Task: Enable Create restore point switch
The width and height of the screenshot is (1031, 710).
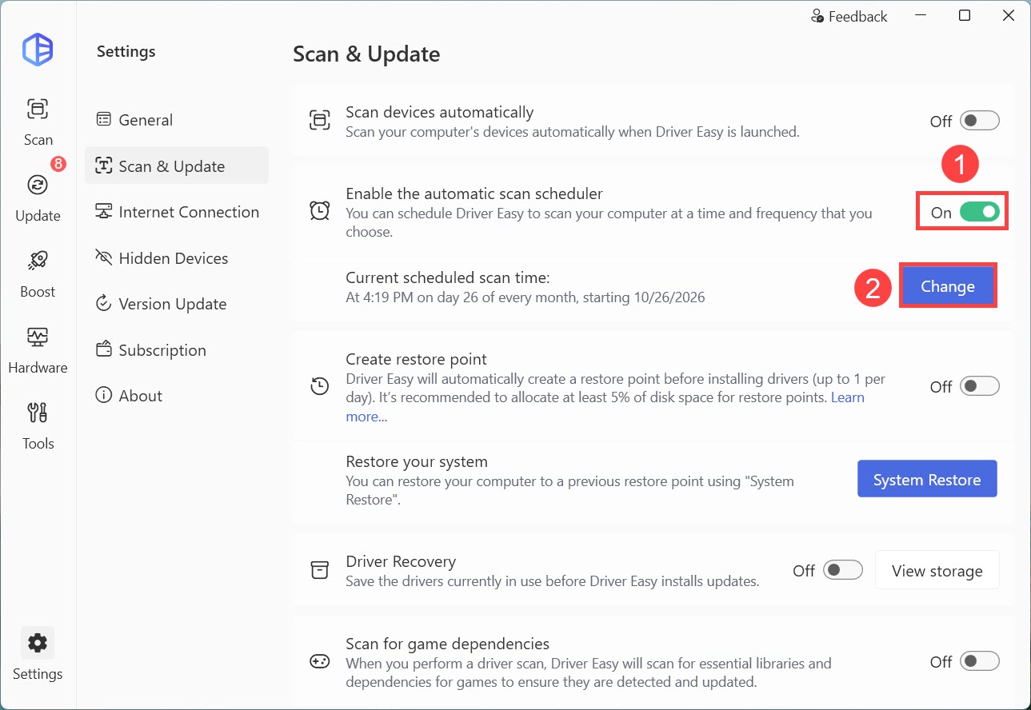Action: [980, 386]
